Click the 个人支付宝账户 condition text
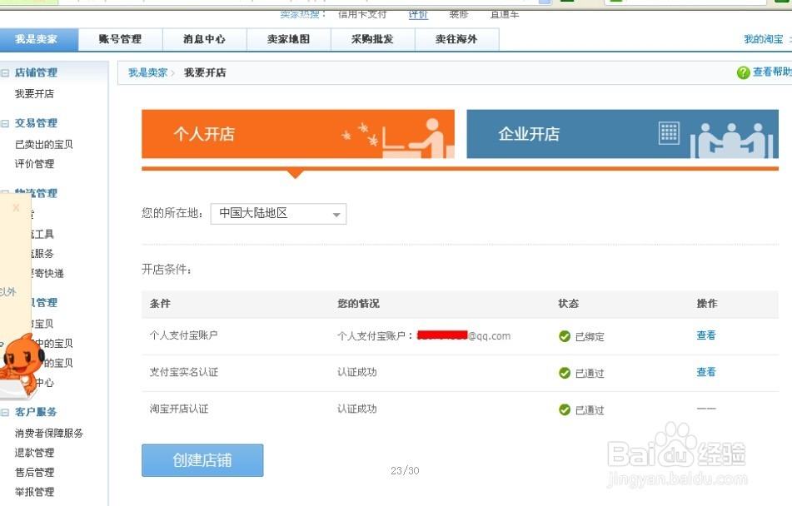The image size is (792, 506). point(184,335)
